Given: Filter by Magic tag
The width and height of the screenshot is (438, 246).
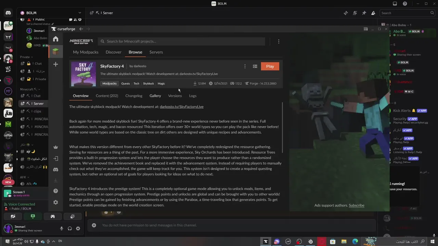Looking at the screenshot, I should (161, 83).
